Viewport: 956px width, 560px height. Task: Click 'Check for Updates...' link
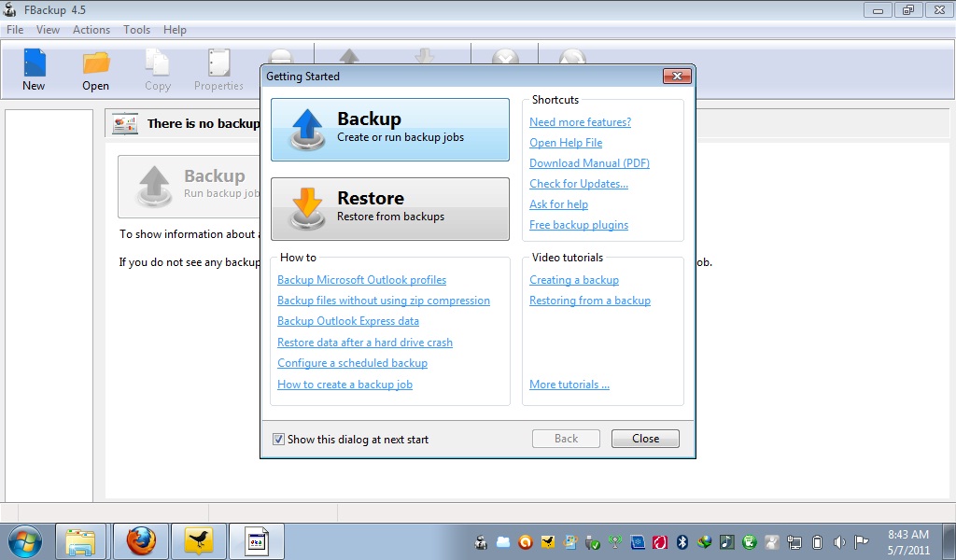pos(579,184)
